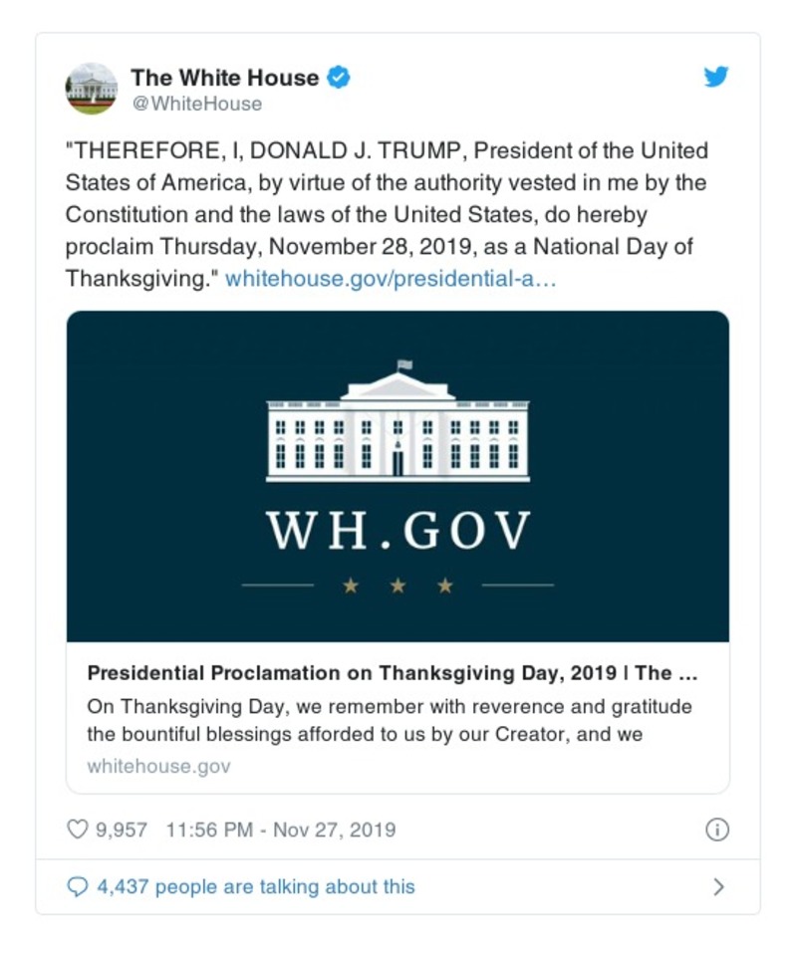796x953 pixels.
Task: Click the Twitter bird logo
Action: click(716, 75)
